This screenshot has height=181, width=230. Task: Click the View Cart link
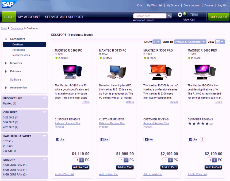pos(189,20)
